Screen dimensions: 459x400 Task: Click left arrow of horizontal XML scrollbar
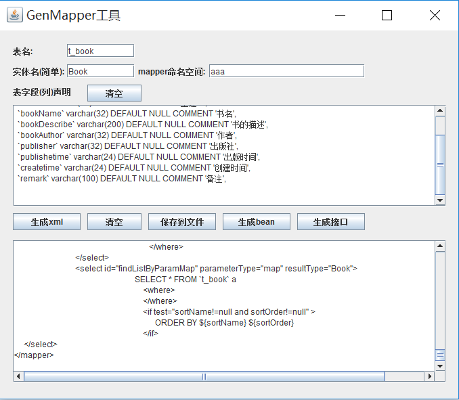click(19, 376)
